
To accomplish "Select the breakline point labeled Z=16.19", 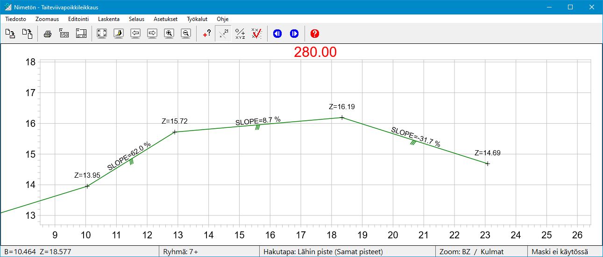I will (x=342, y=118).
